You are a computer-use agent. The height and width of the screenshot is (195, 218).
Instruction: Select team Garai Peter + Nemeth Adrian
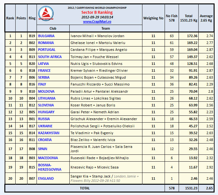click(x=95, y=112)
